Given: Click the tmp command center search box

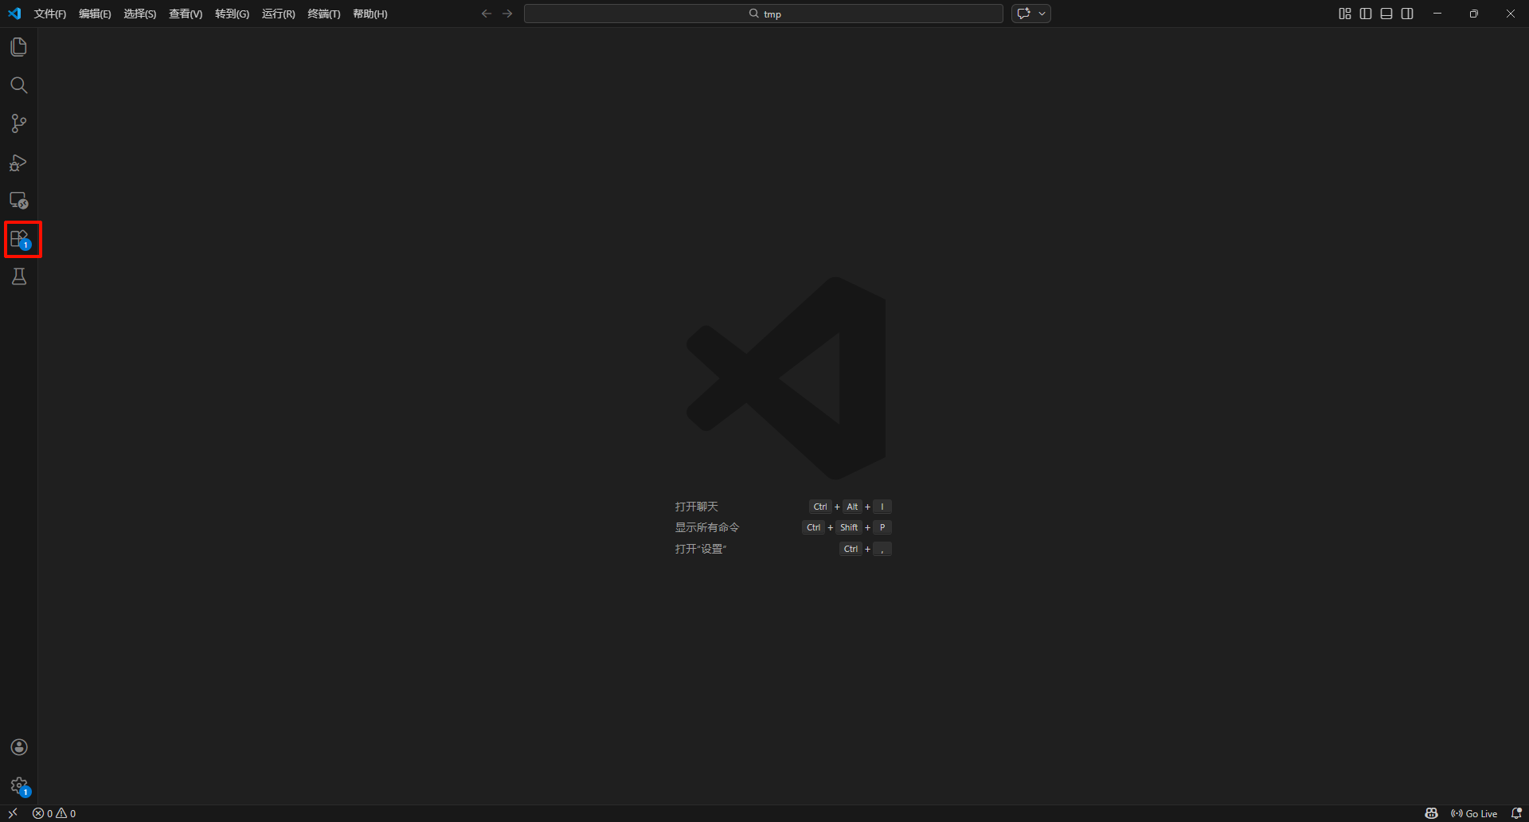Looking at the screenshot, I should click(764, 14).
